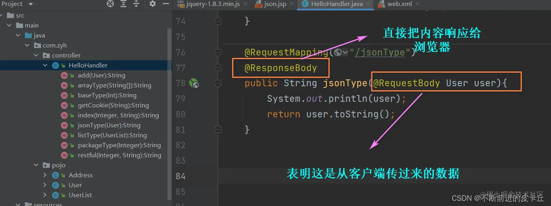Click the method icon beside add(User):String
This screenshot has height=206, width=551.
click(64, 75)
